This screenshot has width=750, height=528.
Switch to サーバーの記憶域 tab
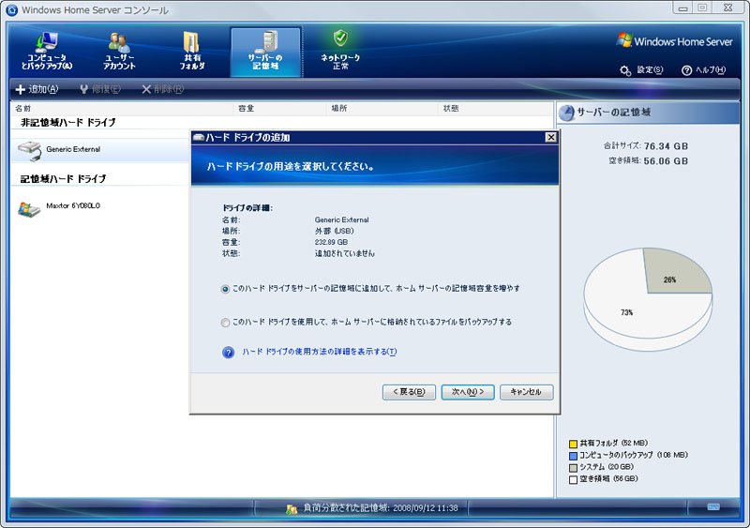[265, 52]
